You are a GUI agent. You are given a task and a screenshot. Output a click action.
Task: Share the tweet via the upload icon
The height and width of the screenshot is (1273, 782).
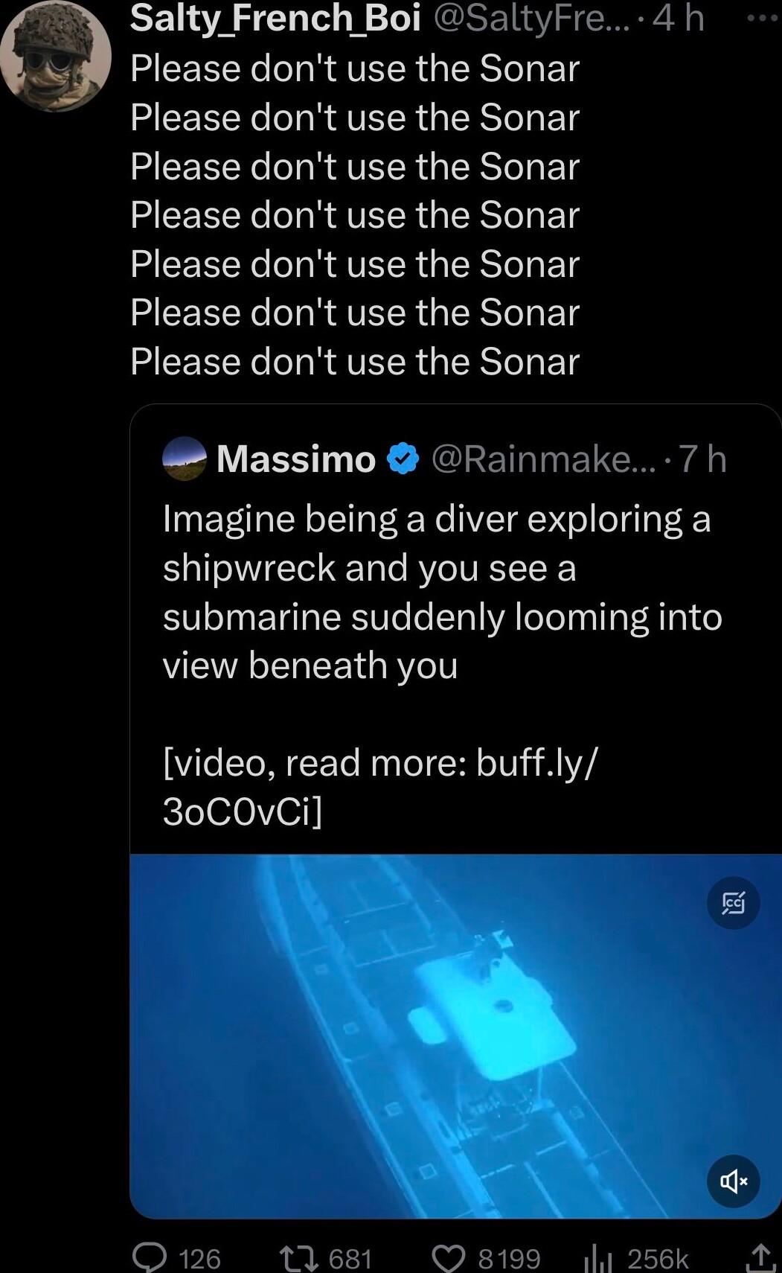coord(760,1256)
